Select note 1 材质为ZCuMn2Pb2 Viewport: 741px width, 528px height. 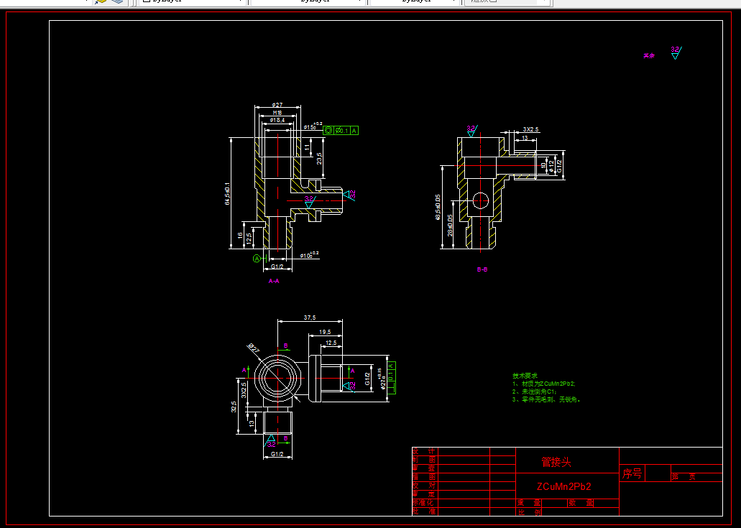(x=544, y=384)
